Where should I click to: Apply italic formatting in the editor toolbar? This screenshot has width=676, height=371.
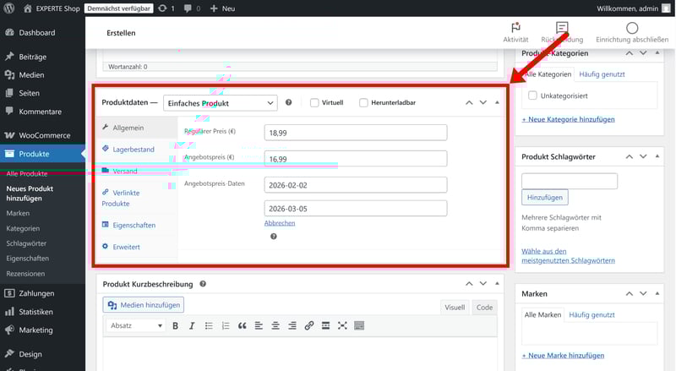point(192,325)
